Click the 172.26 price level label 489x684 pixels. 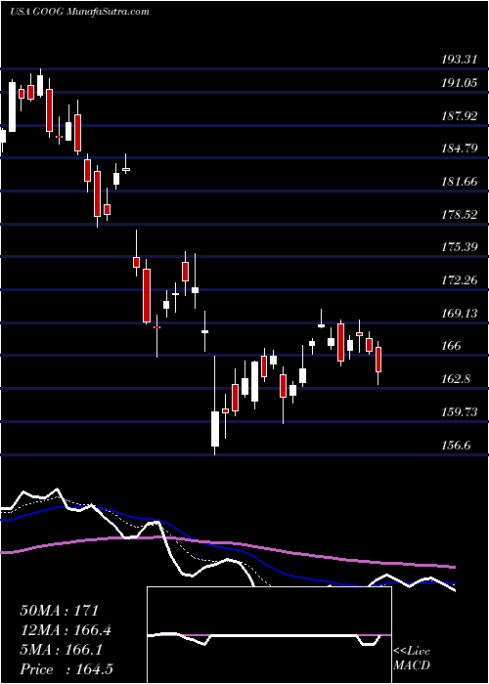point(460,280)
